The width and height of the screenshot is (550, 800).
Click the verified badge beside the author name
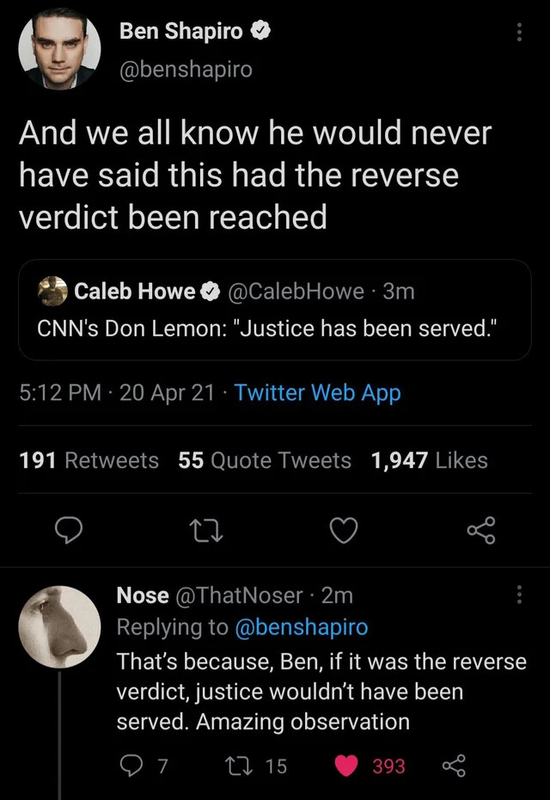[261, 33]
